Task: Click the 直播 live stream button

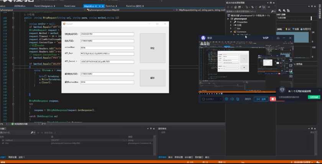Action: point(261,99)
